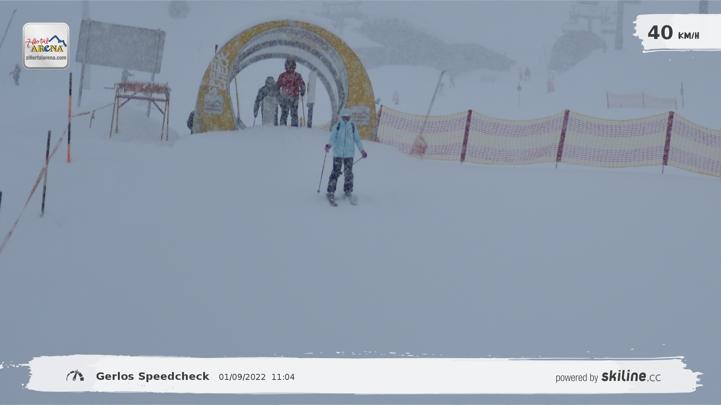The width and height of the screenshot is (721, 405).
Task: Click the KM/H unit label
Action: coord(688,36)
